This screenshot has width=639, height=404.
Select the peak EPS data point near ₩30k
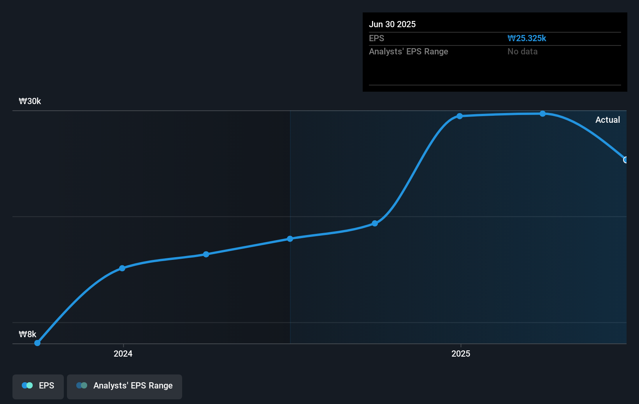tap(542, 113)
